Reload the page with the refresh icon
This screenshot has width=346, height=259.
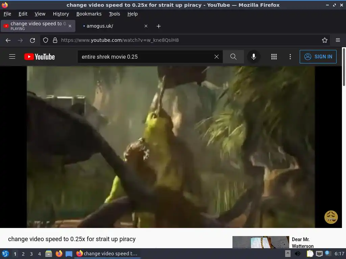[x=32, y=40]
